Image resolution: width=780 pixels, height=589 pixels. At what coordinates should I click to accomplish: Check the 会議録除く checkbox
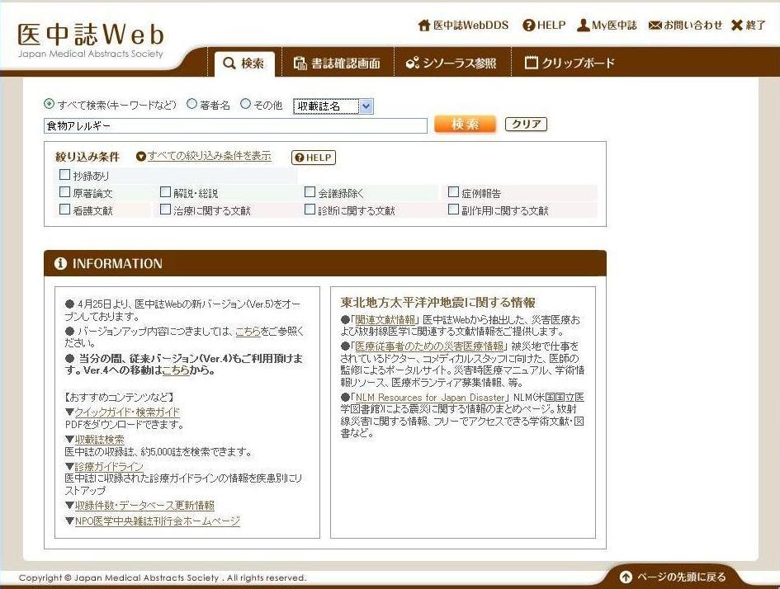click(310, 192)
